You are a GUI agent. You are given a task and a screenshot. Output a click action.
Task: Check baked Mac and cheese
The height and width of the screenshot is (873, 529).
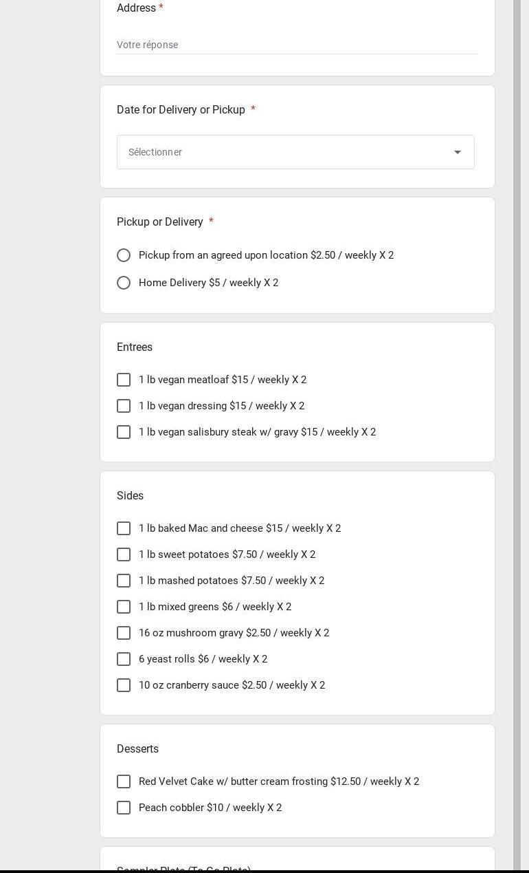pyautogui.click(x=124, y=528)
